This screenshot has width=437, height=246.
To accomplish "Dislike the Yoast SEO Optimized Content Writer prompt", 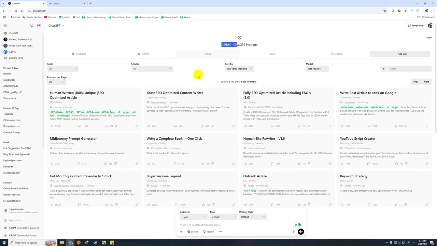I will (x=212, y=126).
